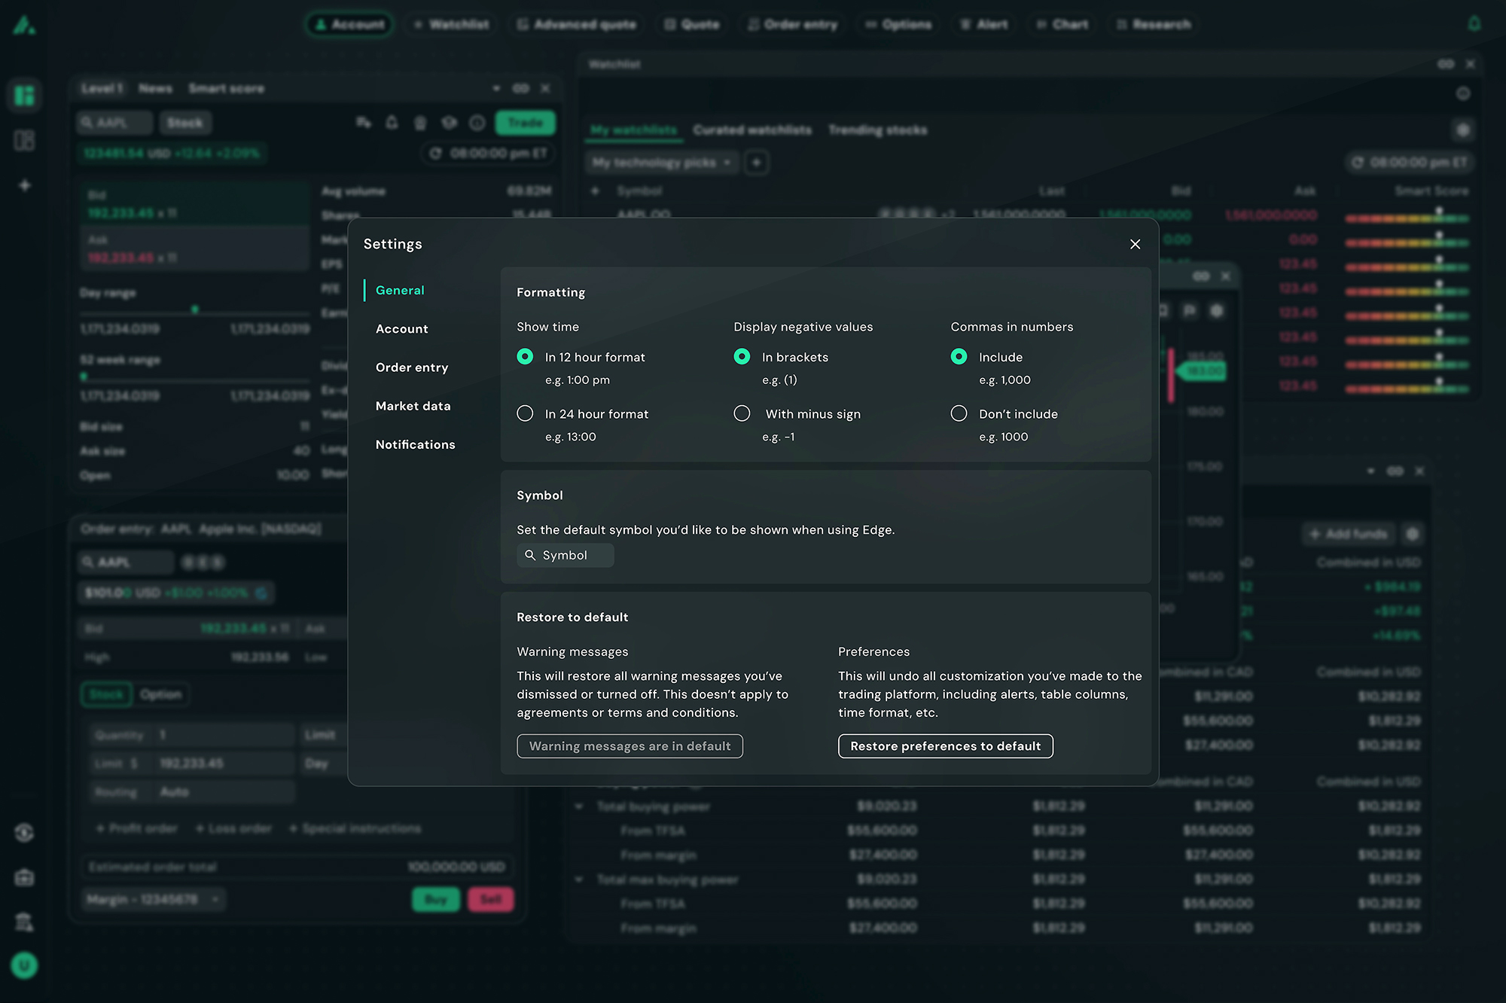The image size is (1506, 1003).
Task: Click the app logo in top left corner
Action: coord(24,25)
